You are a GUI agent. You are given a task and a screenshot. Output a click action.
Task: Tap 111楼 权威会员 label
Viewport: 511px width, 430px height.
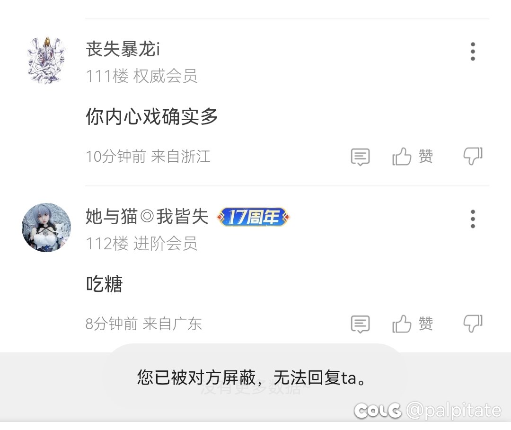pyautogui.click(x=141, y=76)
